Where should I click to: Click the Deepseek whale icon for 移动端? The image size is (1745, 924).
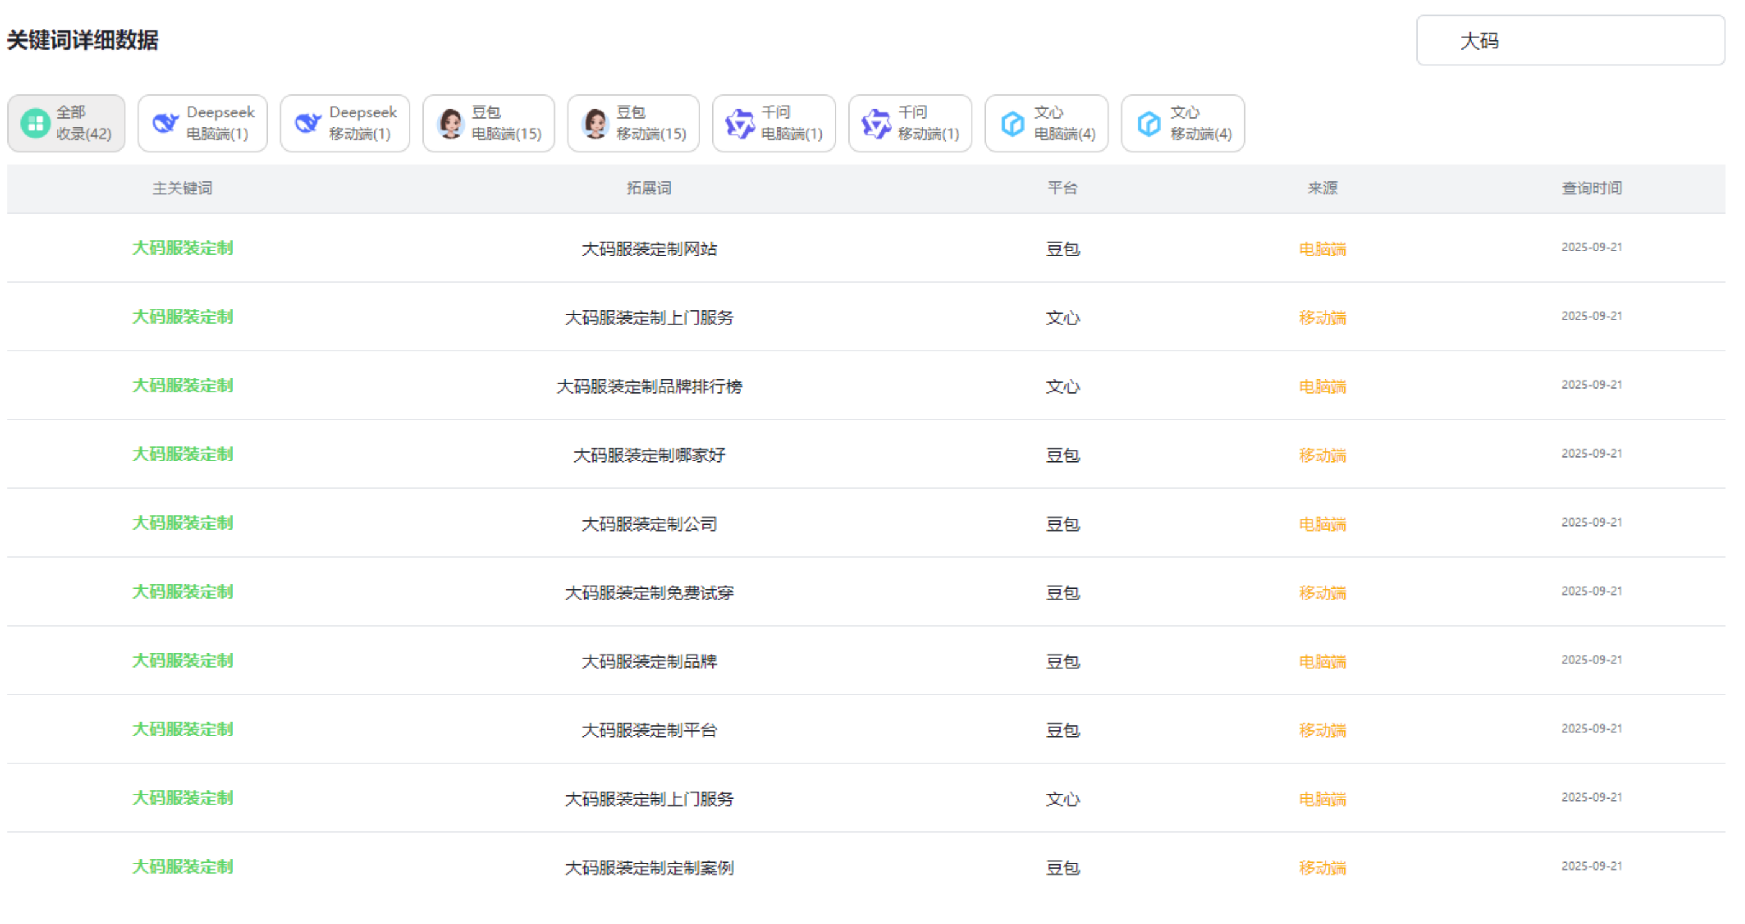point(307,124)
